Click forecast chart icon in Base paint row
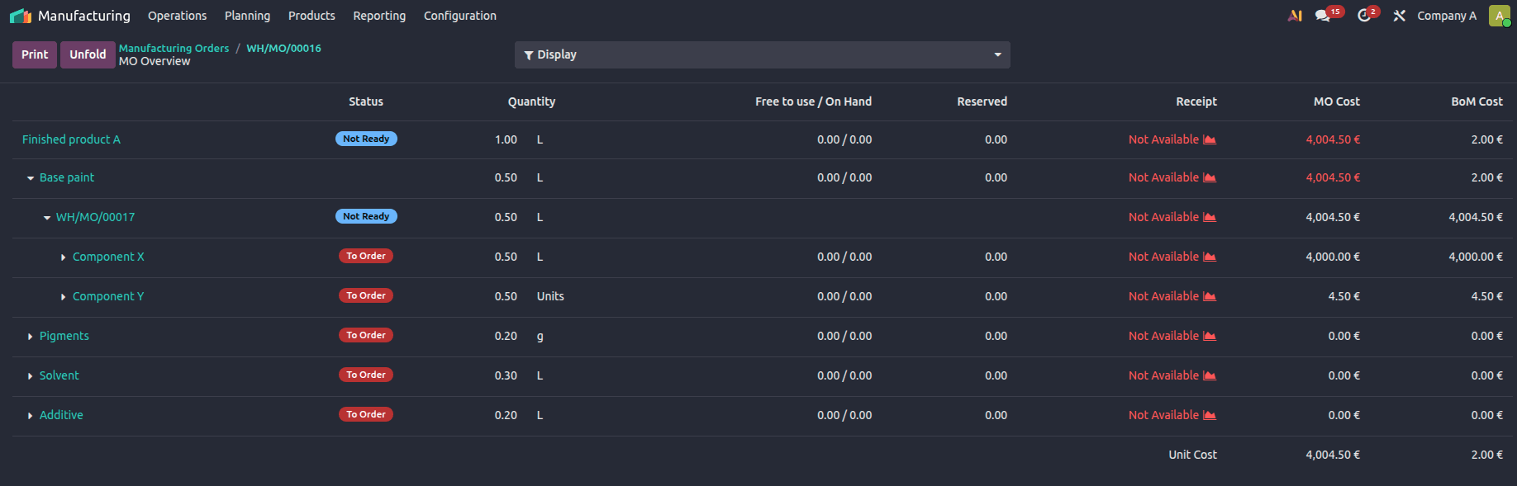1517x486 pixels. click(1210, 177)
